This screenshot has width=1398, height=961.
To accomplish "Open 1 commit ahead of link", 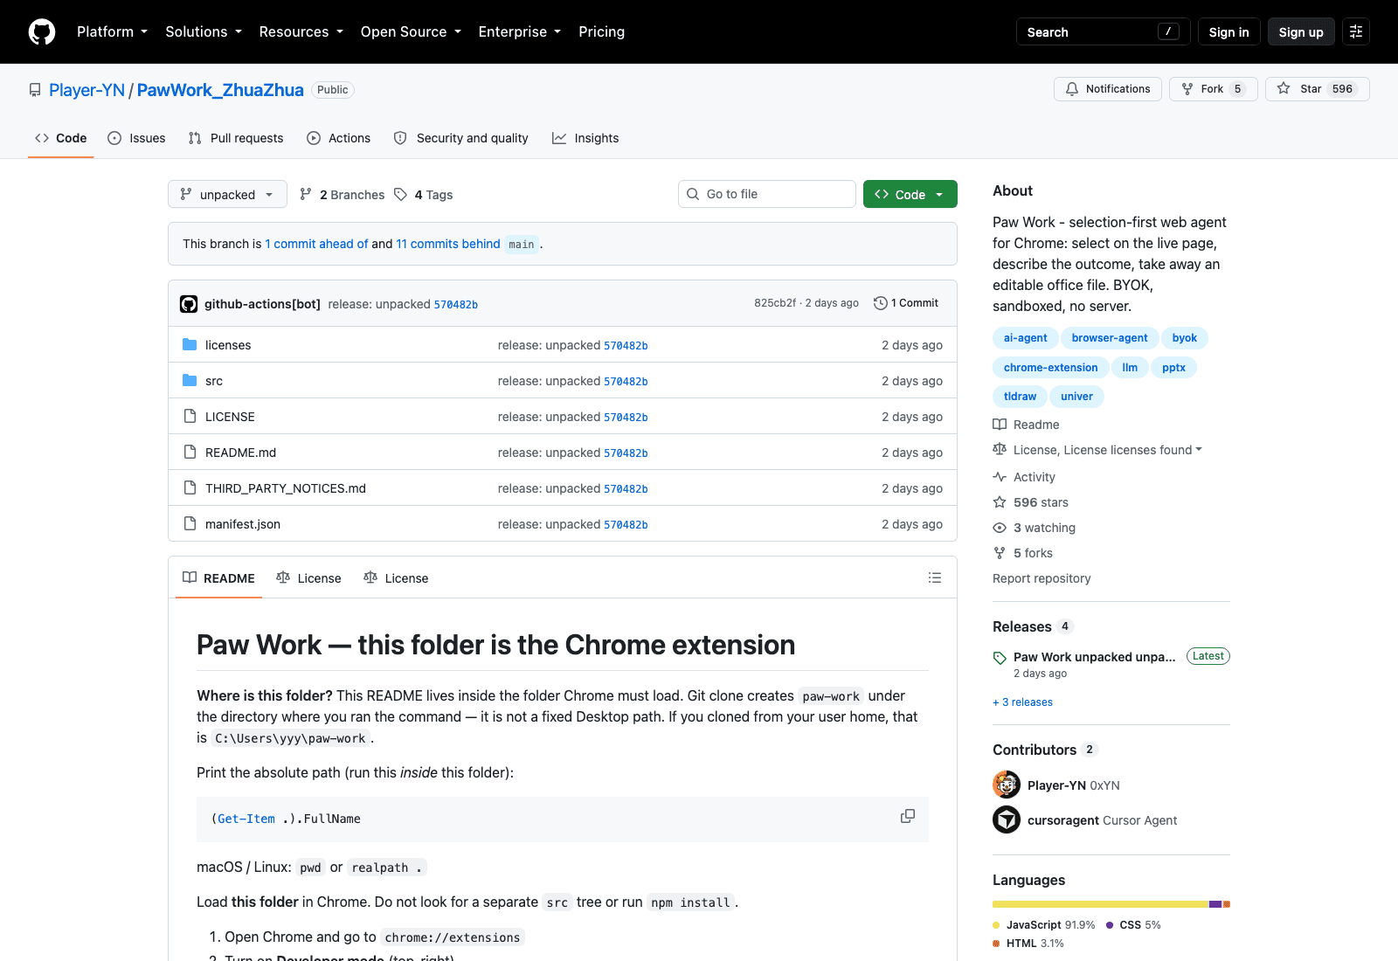I will (x=316, y=244).
